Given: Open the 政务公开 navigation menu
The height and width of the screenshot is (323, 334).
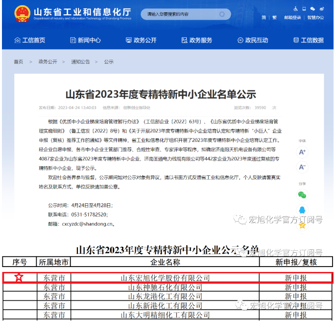Looking at the screenshot, I should [x=141, y=40].
